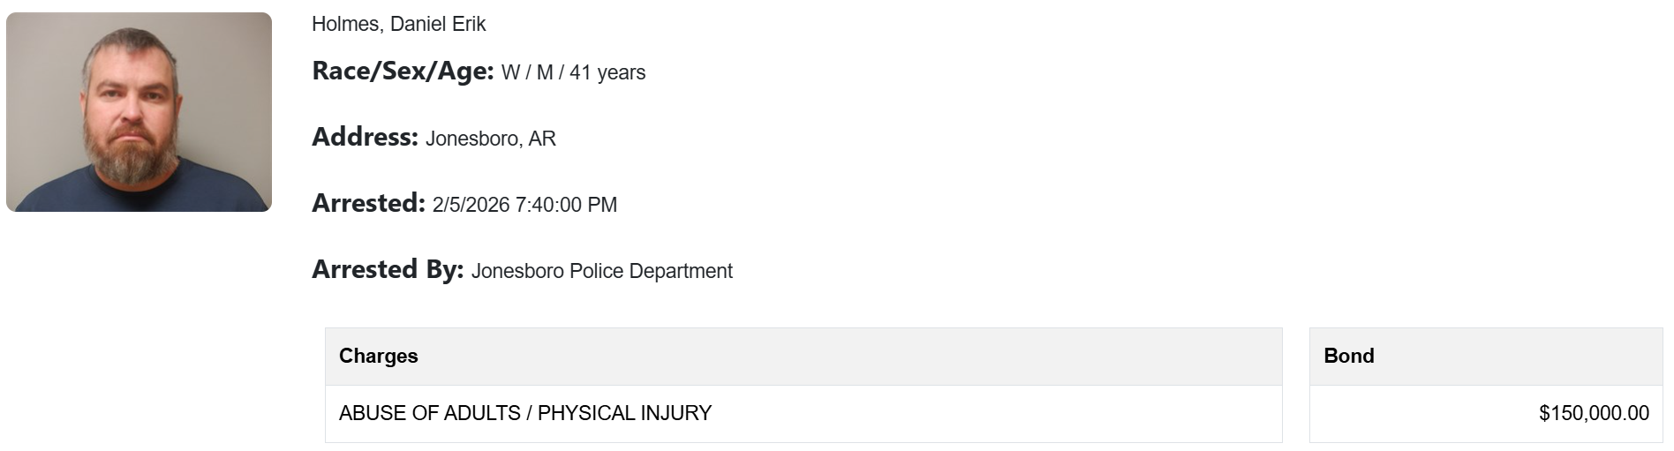The height and width of the screenshot is (451, 1674).
Task: Click the Race/Sex/Age label
Action: pyautogui.click(x=403, y=71)
